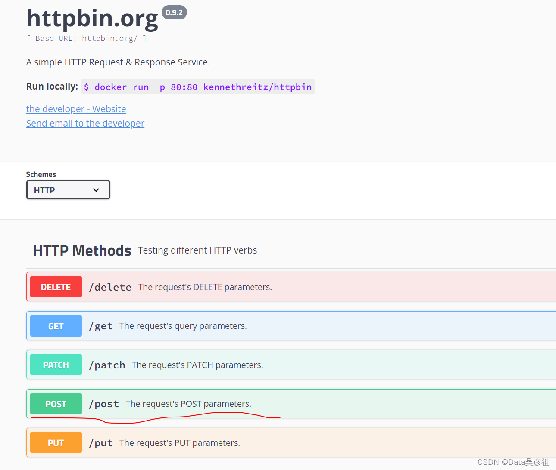
Task: Click 'The request's PATCH parameters.' text
Action: point(197,365)
